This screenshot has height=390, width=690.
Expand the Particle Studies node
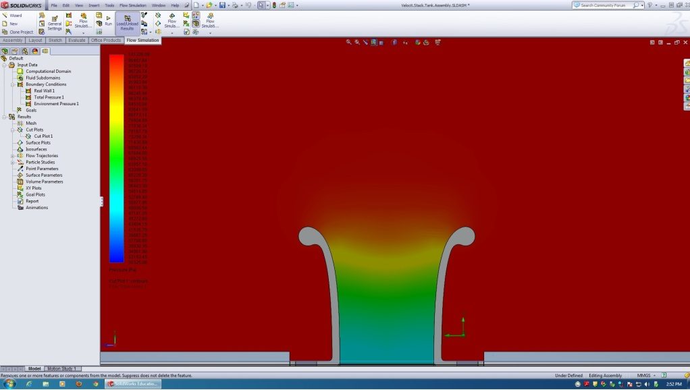tap(13, 162)
